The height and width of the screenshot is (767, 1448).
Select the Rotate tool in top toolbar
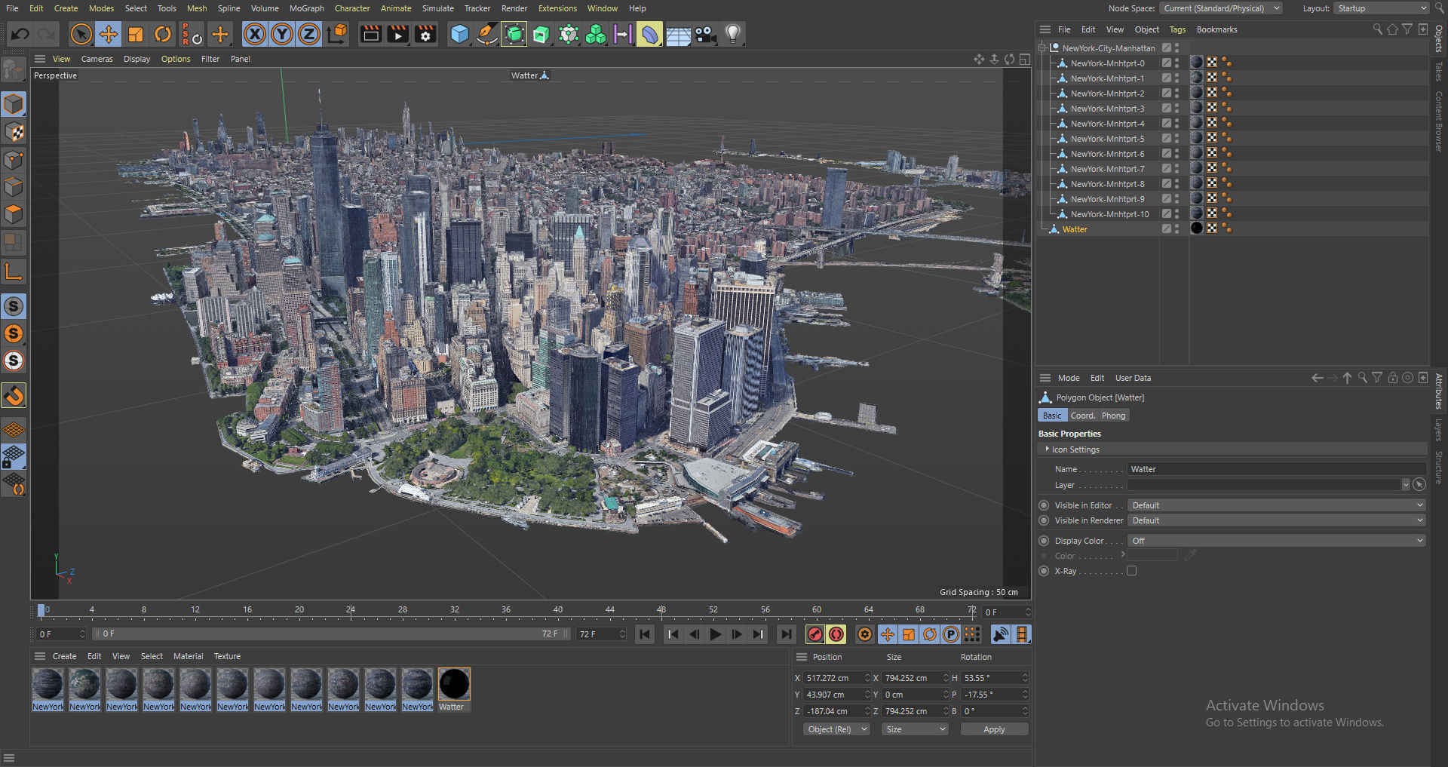(x=163, y=34)
